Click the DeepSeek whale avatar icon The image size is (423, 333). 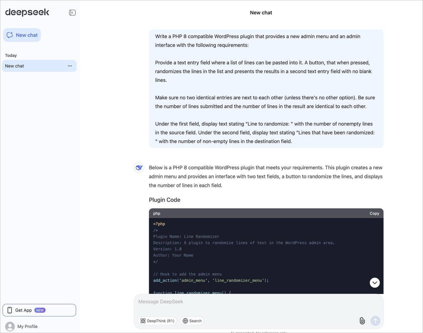pos(139,167)
